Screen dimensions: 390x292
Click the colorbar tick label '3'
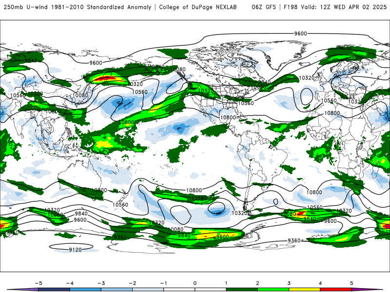click(x=289, y=283)
